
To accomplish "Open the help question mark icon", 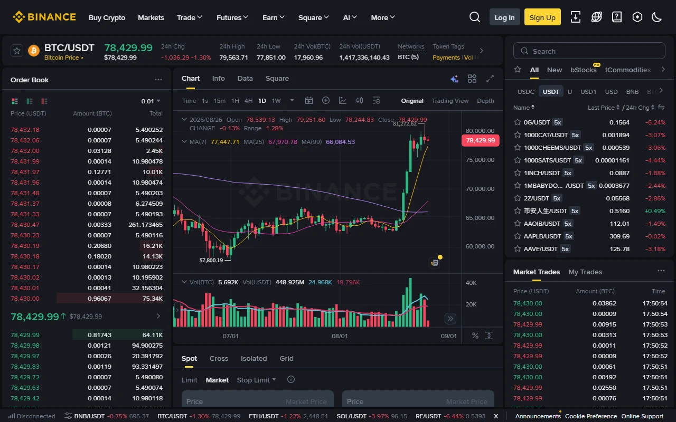I will pos(617,17).
